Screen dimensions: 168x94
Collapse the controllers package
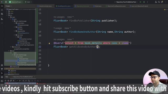[14, 23]
